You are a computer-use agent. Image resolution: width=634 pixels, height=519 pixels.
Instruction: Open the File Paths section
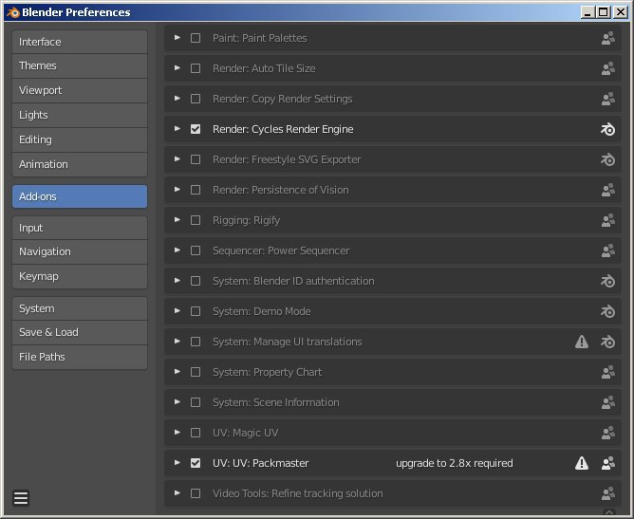(80, 357)
